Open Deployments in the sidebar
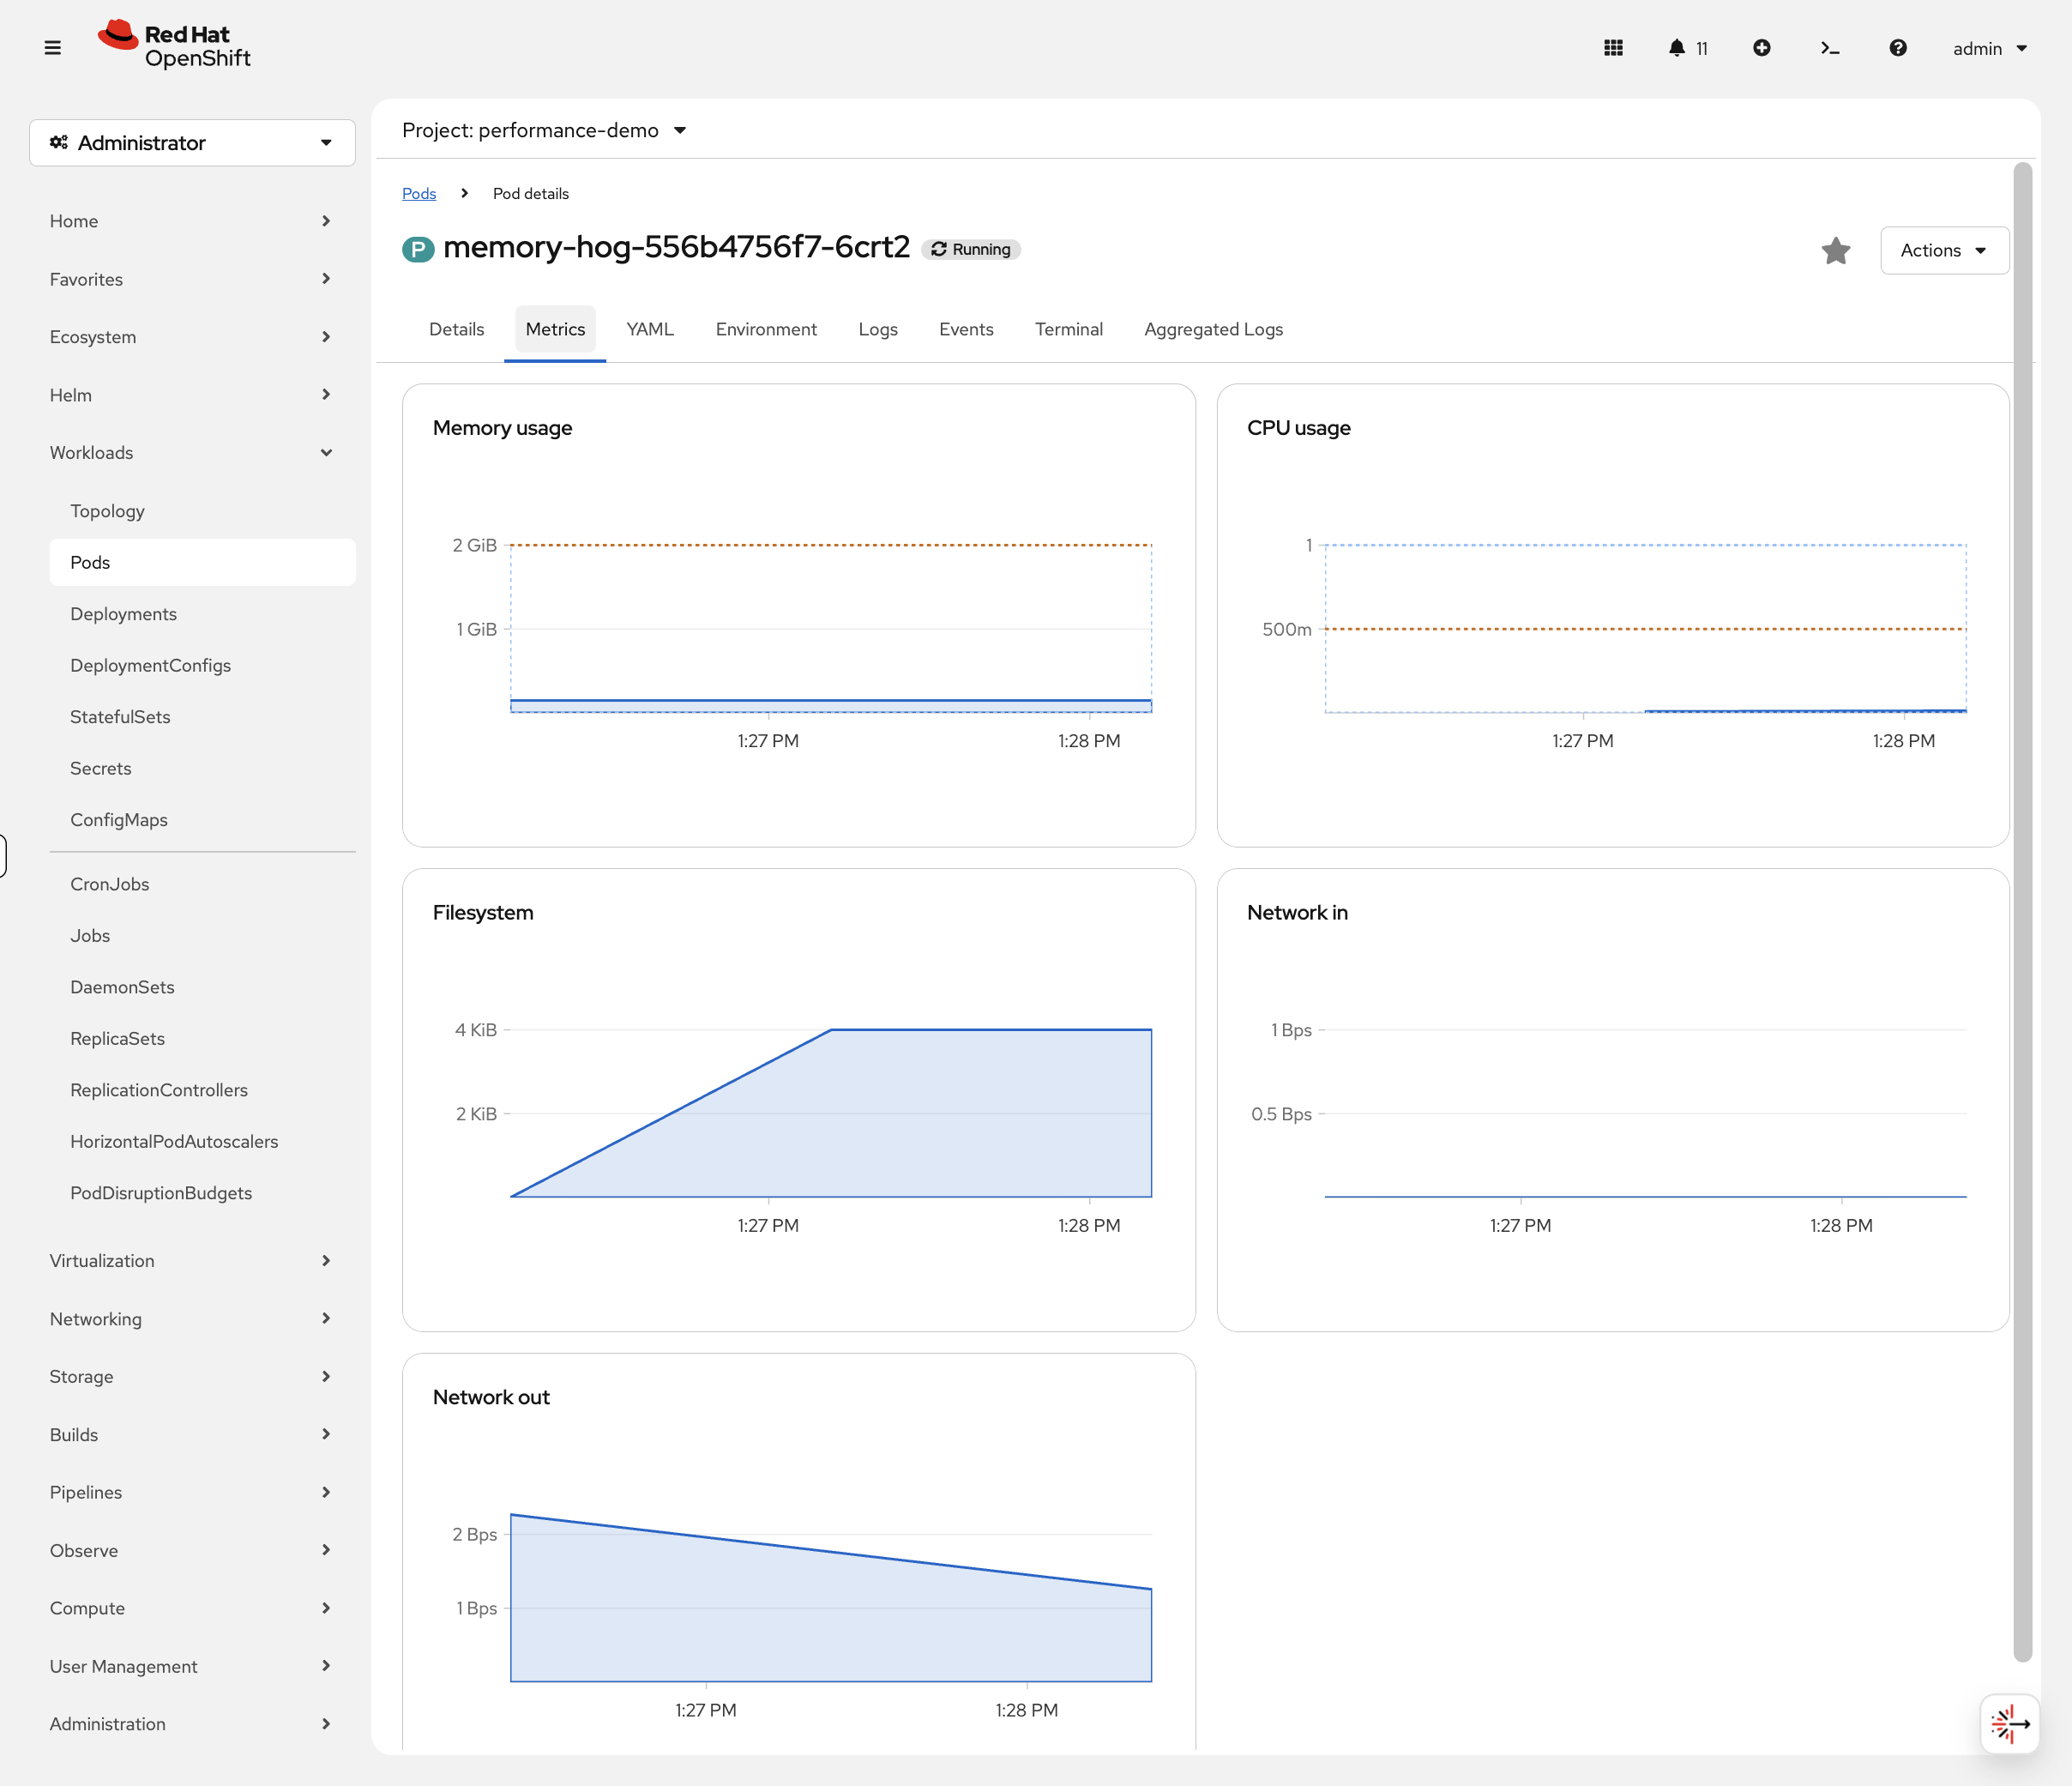The height and width of the screenshot is (1786, 2072). pos(123,613)
